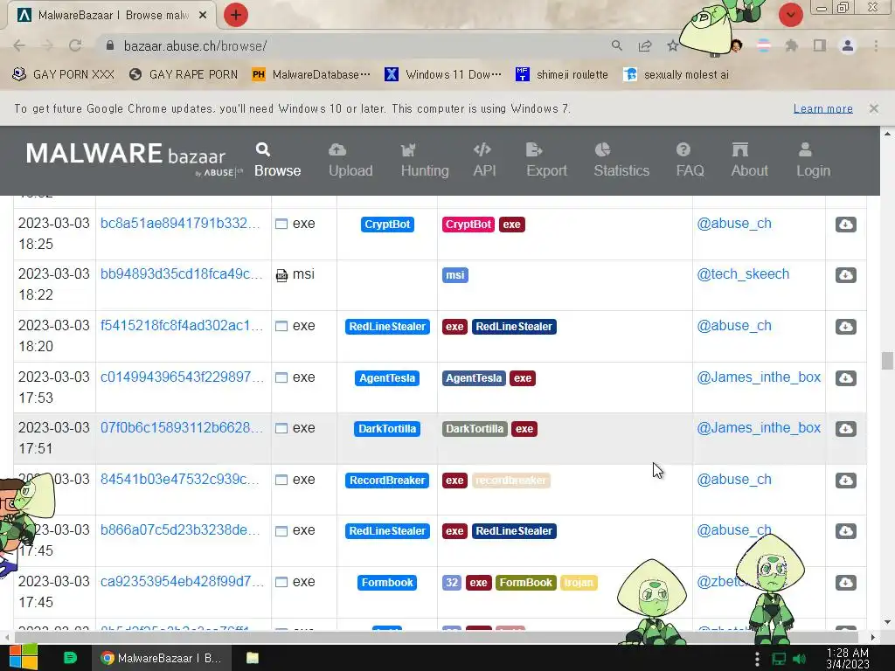This screenshot has width=895, height=671.
Task: Click the blue Formbook signature badge
Action: tap(387, 582)
